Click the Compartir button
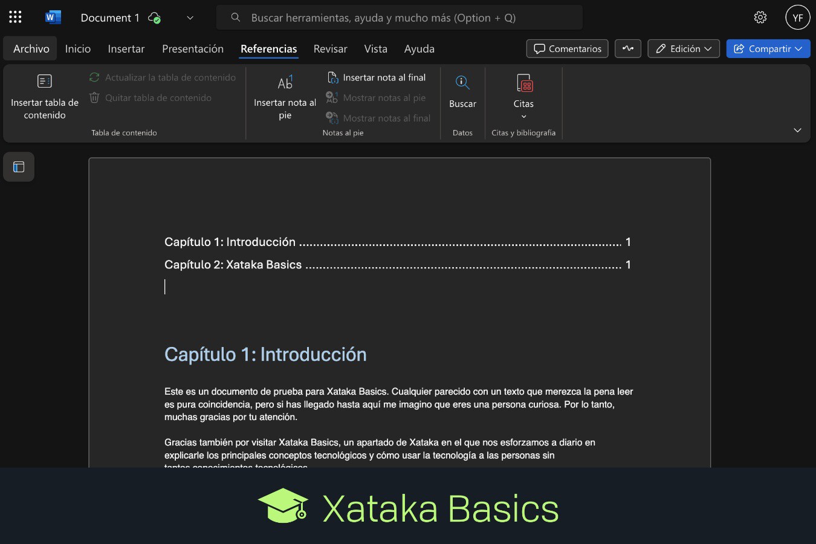This screenshot has width=816, height=544. click(768, 49)
